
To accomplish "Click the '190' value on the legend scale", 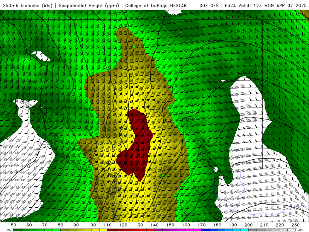I will tap(233, 225).
